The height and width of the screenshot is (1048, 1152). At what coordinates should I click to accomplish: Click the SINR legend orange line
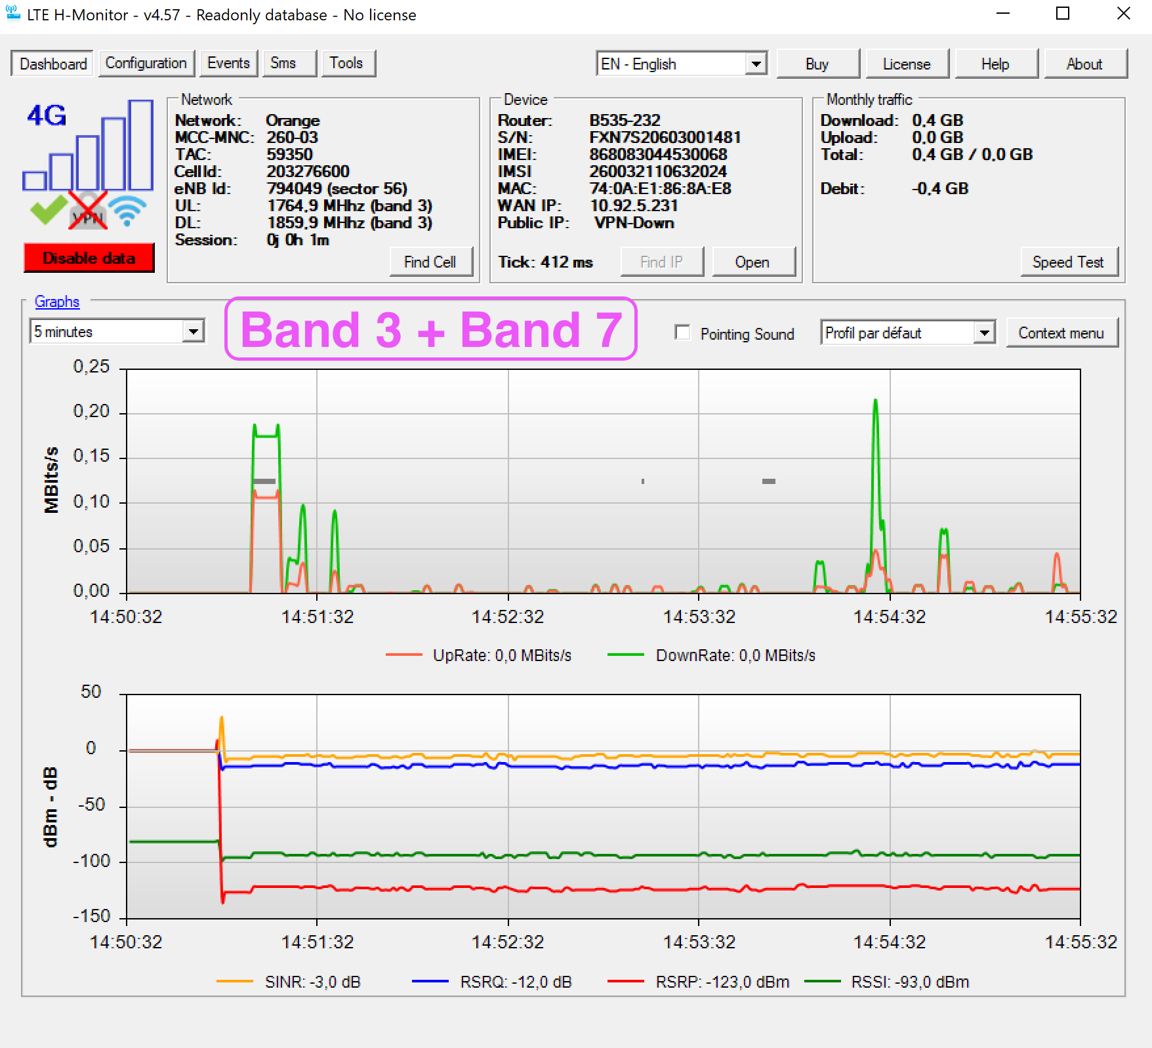click(235, 981)
